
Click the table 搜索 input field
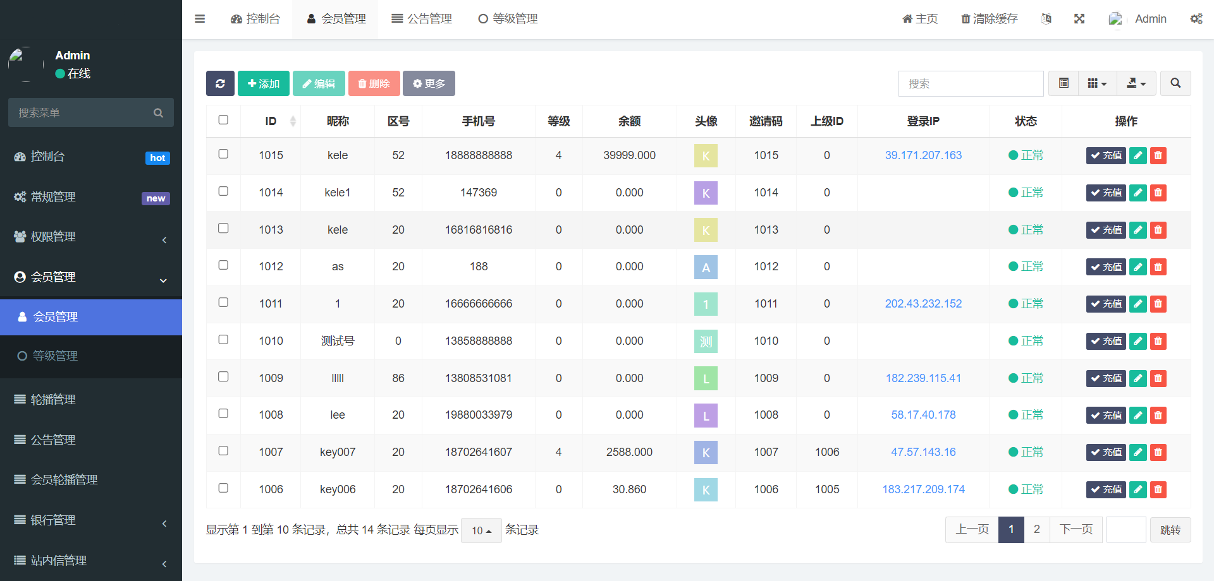coord(971,83)
